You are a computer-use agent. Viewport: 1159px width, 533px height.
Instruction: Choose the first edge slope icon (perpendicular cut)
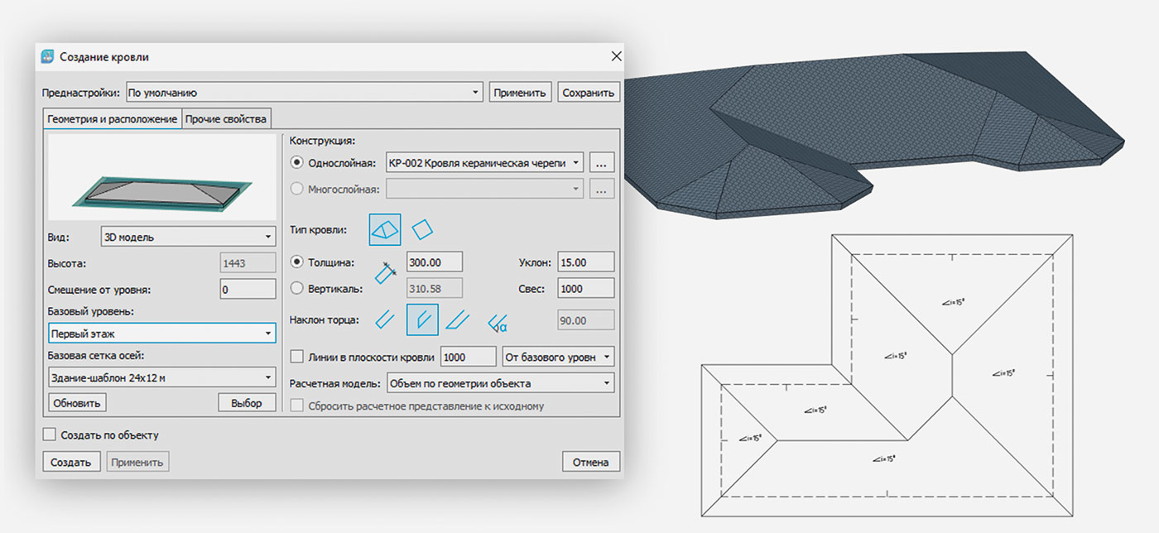point(385,319)
